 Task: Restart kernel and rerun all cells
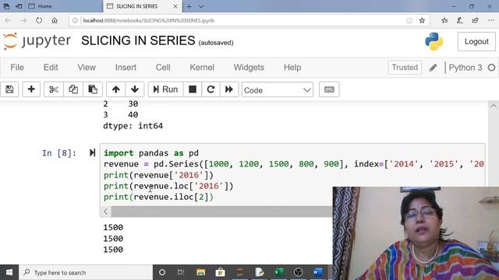pos(229,89)
